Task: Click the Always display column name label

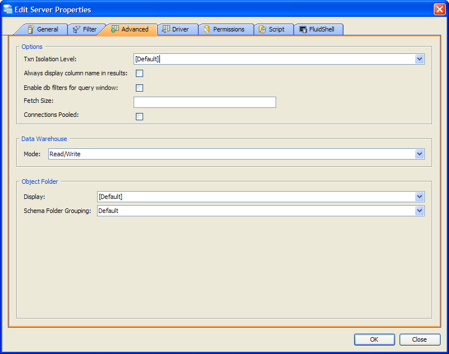Action: tap(76, 73)
